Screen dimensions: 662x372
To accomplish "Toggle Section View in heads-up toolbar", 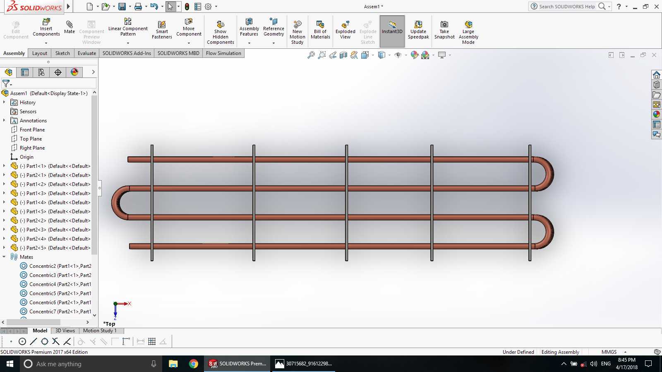I will click(x=343, y=55).
